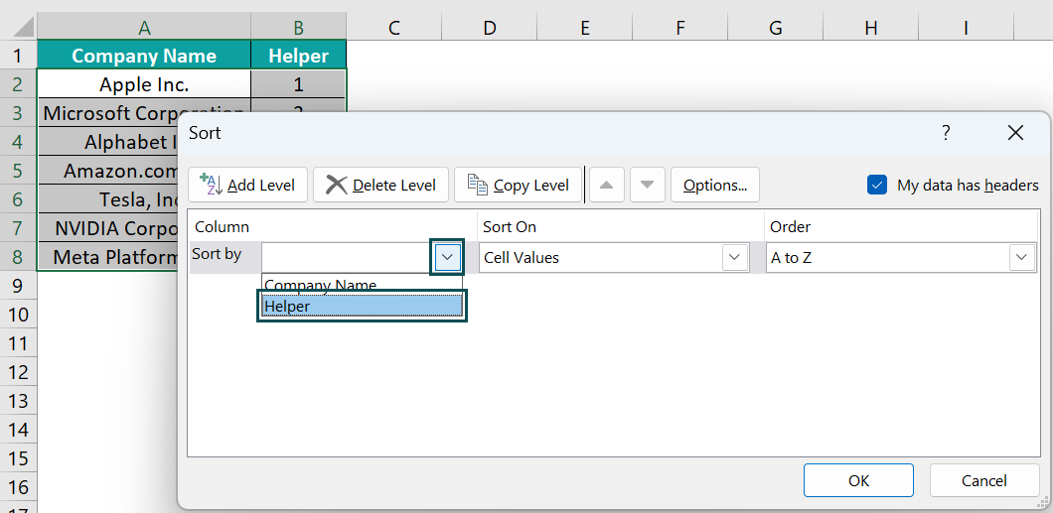Select the Alphabet Inc. cell in column A
The image size is (1053, 513).
tap(106, 142)
